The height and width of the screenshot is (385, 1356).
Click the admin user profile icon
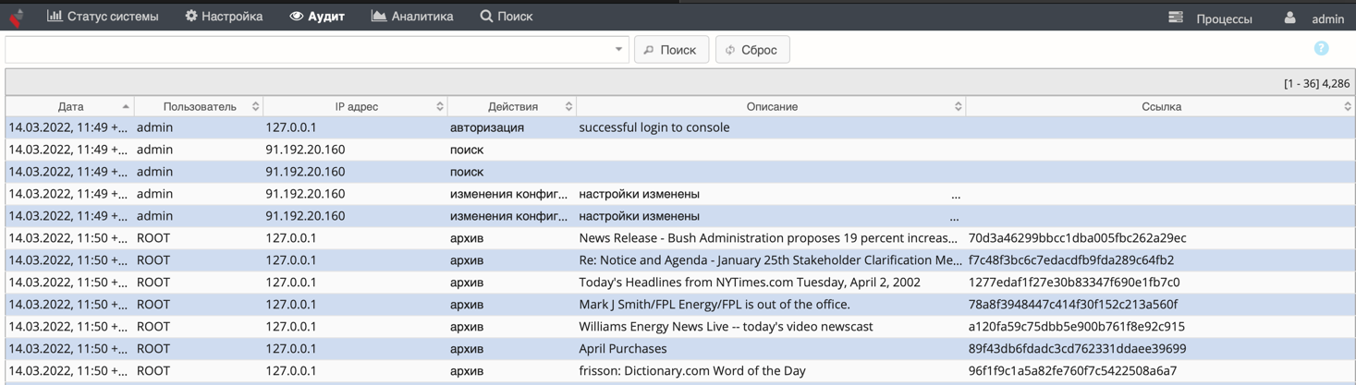click(x=1289, y=18)
